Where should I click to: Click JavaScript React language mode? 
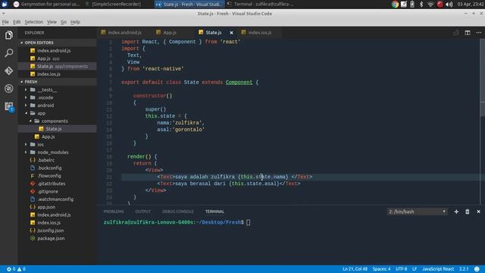(438, 269)
